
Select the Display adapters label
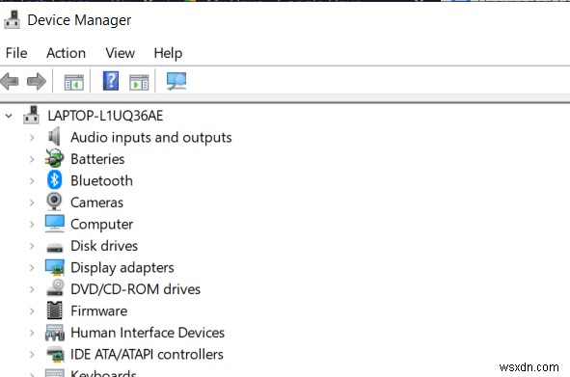(122, 268)
